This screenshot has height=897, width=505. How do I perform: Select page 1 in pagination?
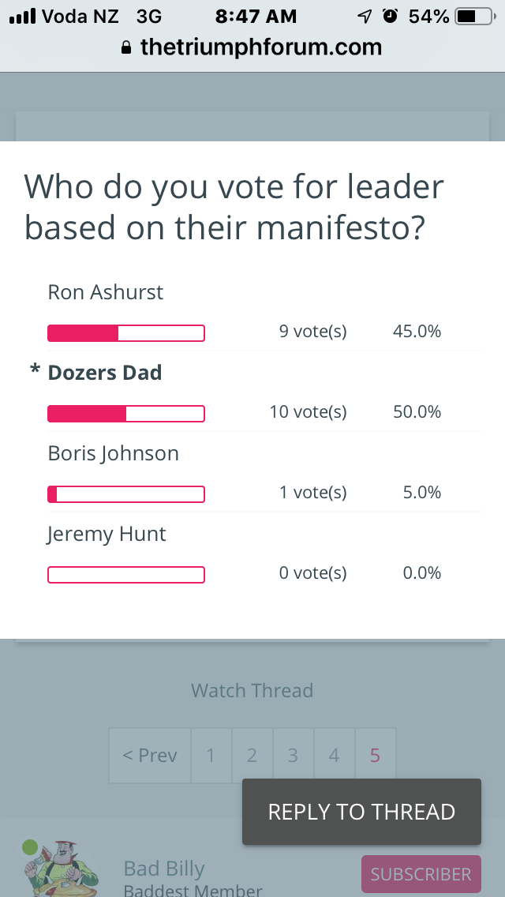211,756
